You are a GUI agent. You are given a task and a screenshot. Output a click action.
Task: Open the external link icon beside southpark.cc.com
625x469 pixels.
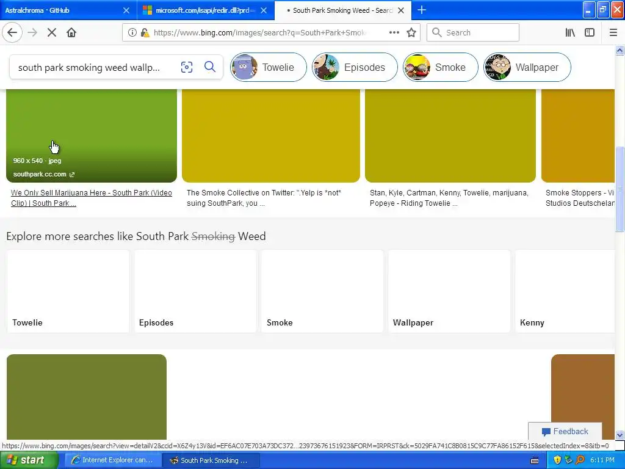[x=72, y=174]
